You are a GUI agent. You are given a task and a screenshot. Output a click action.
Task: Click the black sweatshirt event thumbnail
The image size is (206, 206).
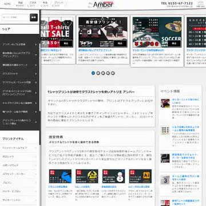click(x=165, y=159)
